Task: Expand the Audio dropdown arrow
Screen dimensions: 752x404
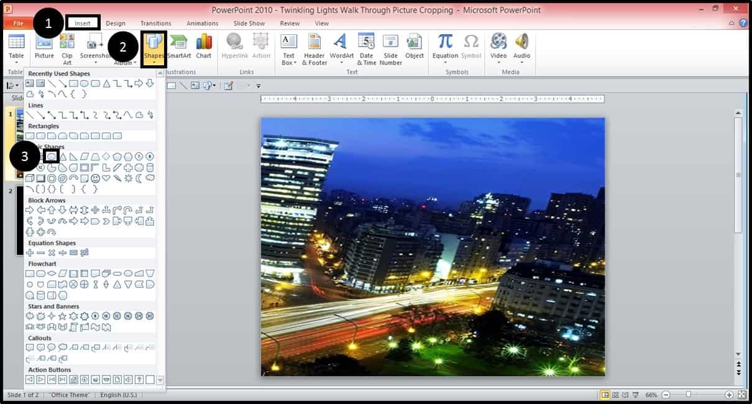Action: click(521, 62)
